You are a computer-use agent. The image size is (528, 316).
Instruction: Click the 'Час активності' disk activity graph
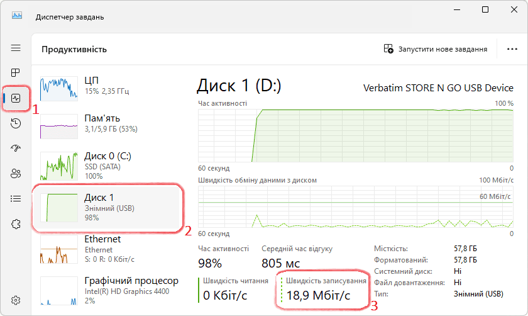point(356,135)
